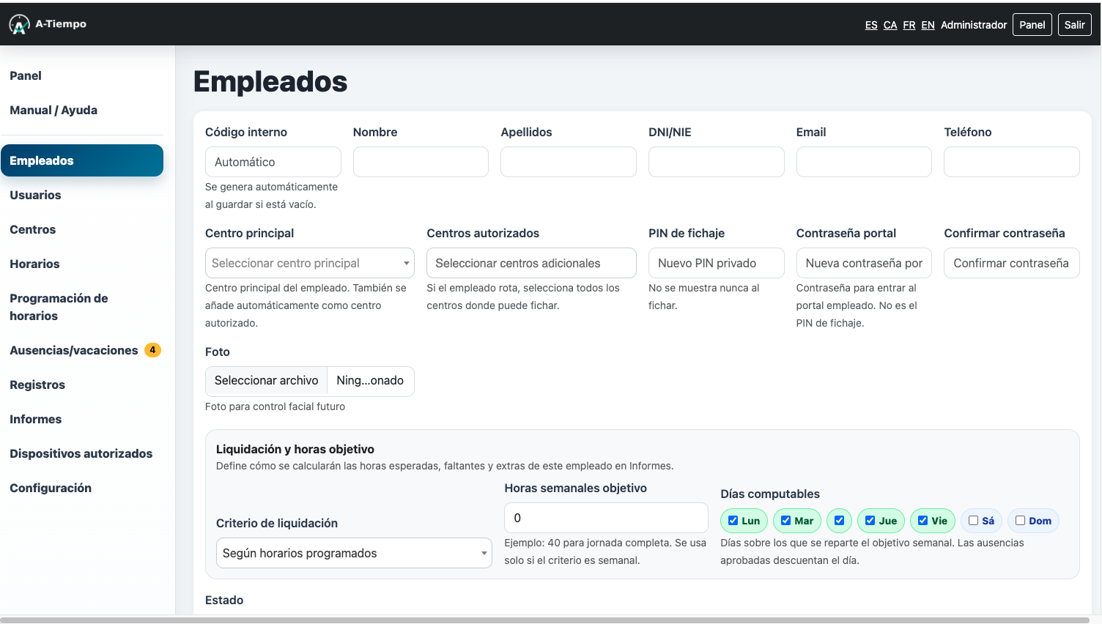
Task: Select Empleados in the sidebar
Action: click(x=82, y=160)
